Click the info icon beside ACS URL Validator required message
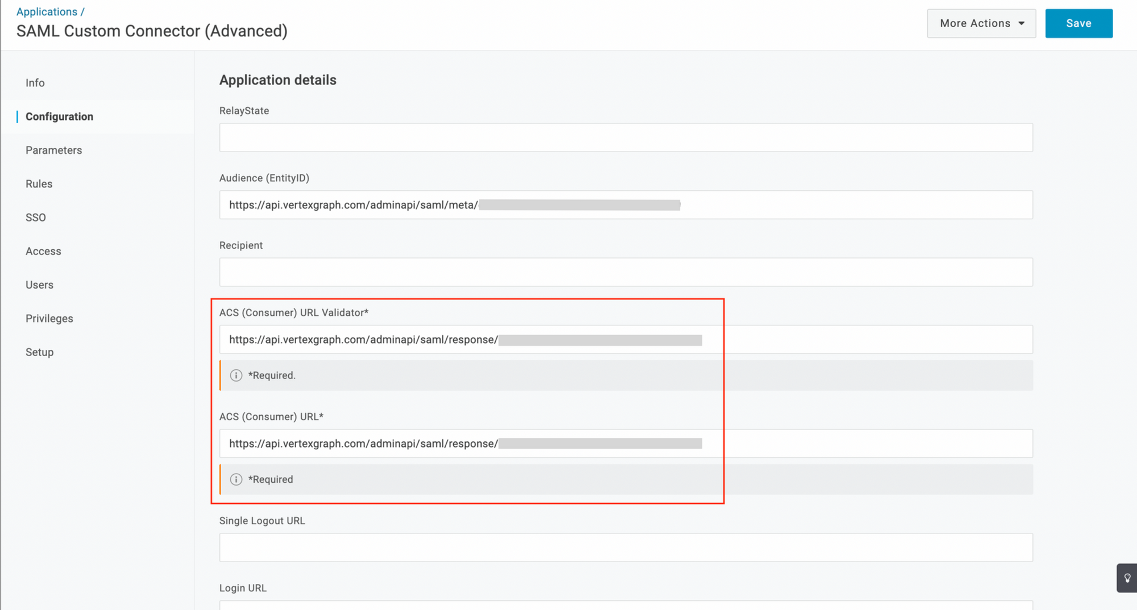The height and width of the screenshot is (610, 1137). 235,375
